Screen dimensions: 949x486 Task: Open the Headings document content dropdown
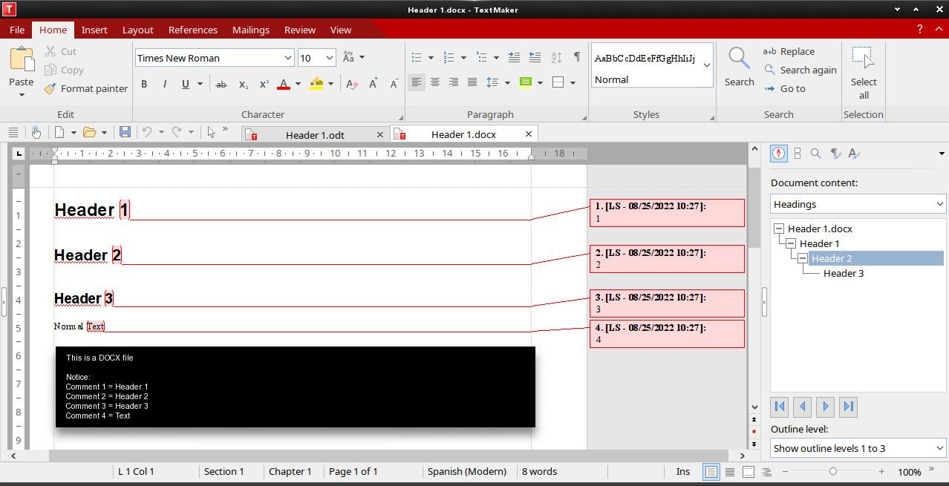point(858,204)
